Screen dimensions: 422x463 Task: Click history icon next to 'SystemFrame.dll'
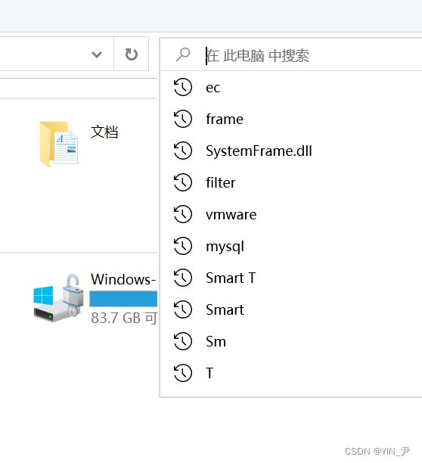[x=183, y=151]
